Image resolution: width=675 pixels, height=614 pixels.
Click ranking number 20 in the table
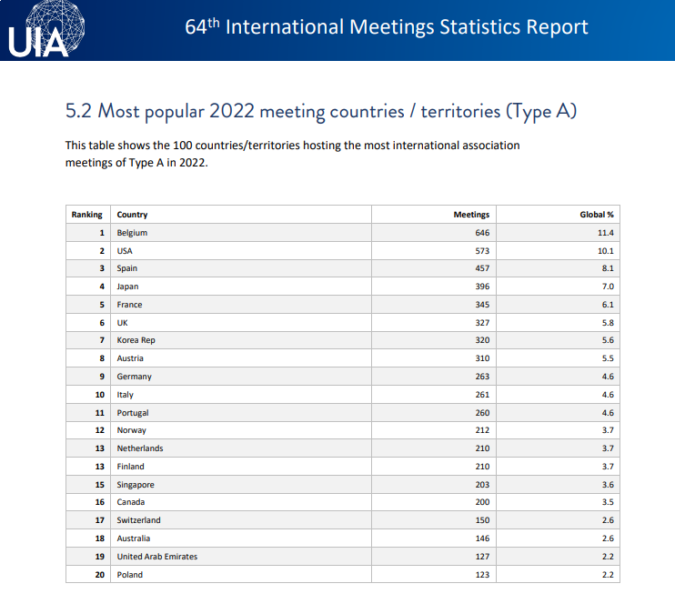pos(100,574)
